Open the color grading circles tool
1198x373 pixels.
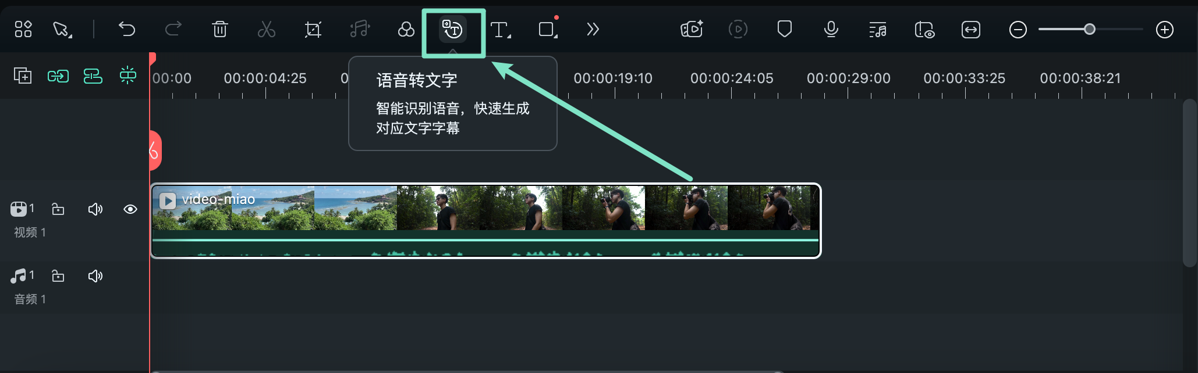pos(406,29)
